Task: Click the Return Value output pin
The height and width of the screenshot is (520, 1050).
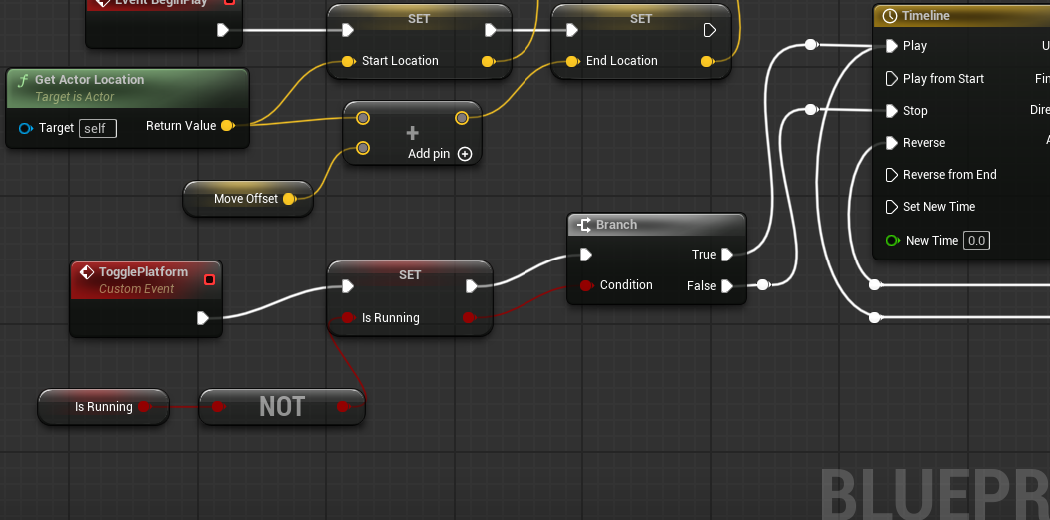Action: 227,125
